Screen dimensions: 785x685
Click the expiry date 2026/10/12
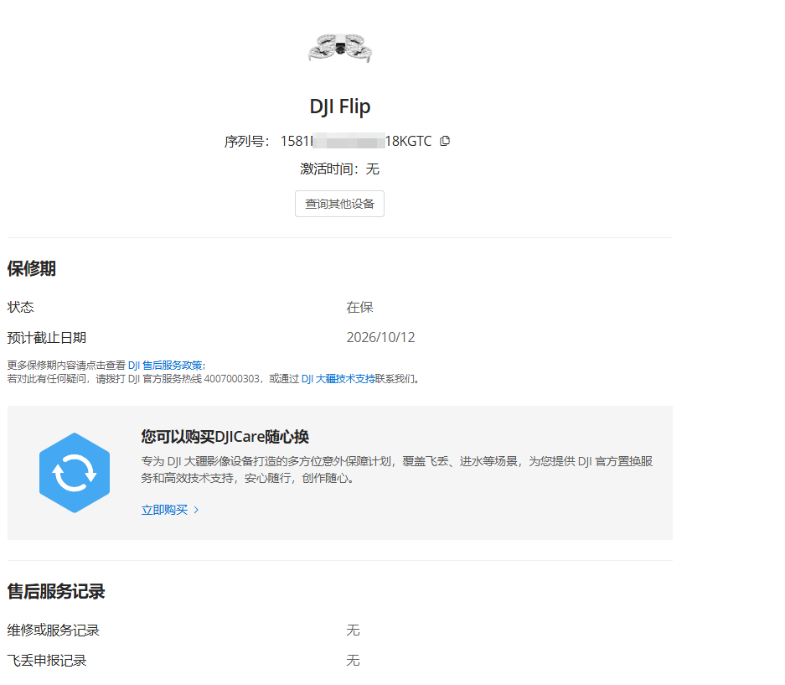coord(380,337)
